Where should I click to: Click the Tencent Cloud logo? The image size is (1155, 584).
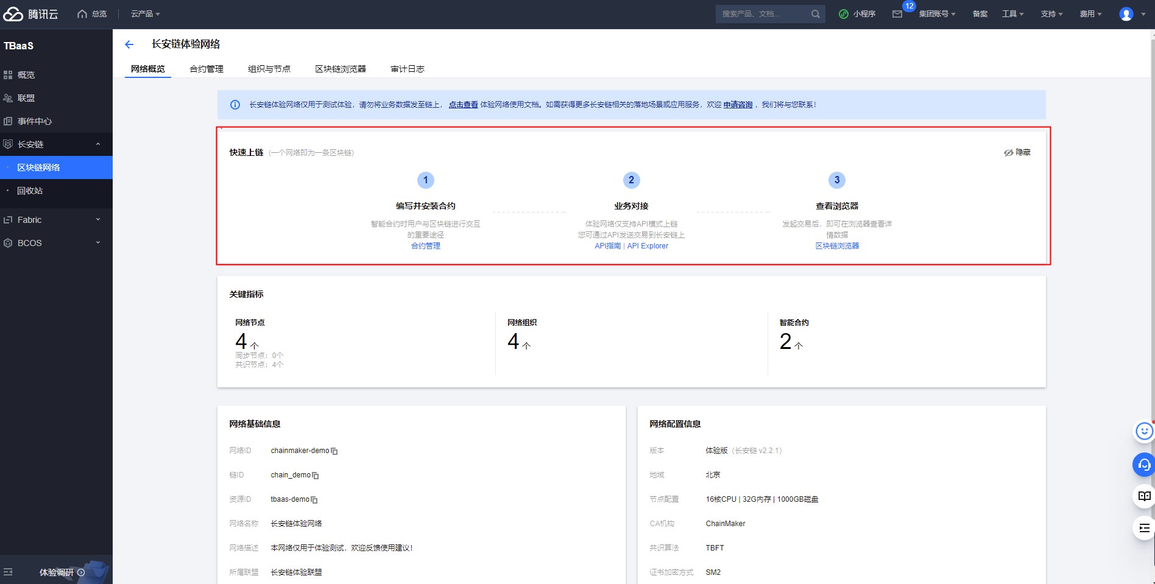(x=30, y=14)
